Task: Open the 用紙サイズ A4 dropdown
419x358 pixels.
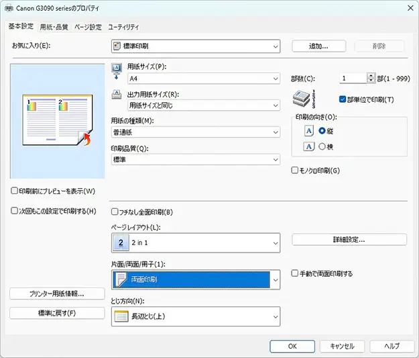Action: 204,79
